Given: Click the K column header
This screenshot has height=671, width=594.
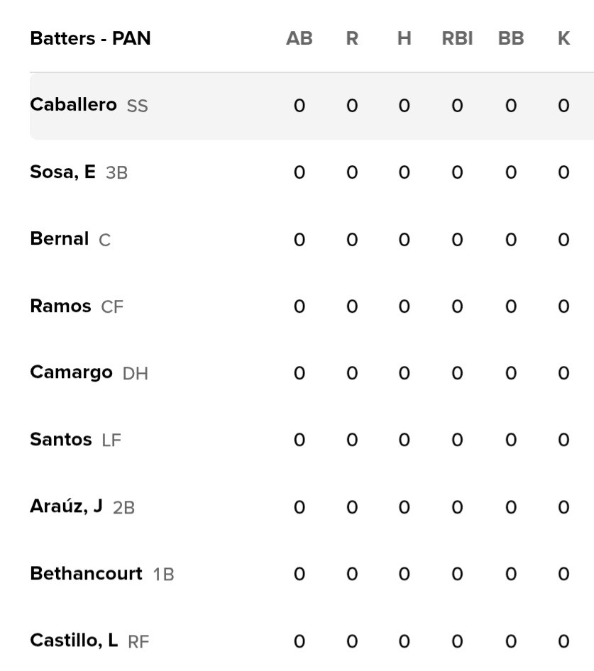Looking at the screenshot, I should point(563,39).
